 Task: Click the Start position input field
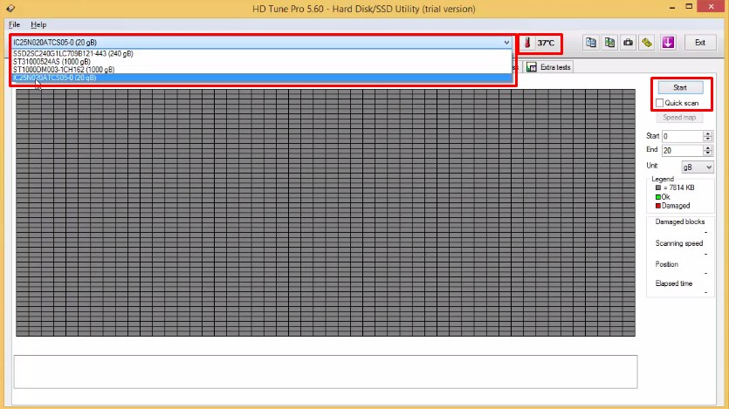[x=683, y=136]
